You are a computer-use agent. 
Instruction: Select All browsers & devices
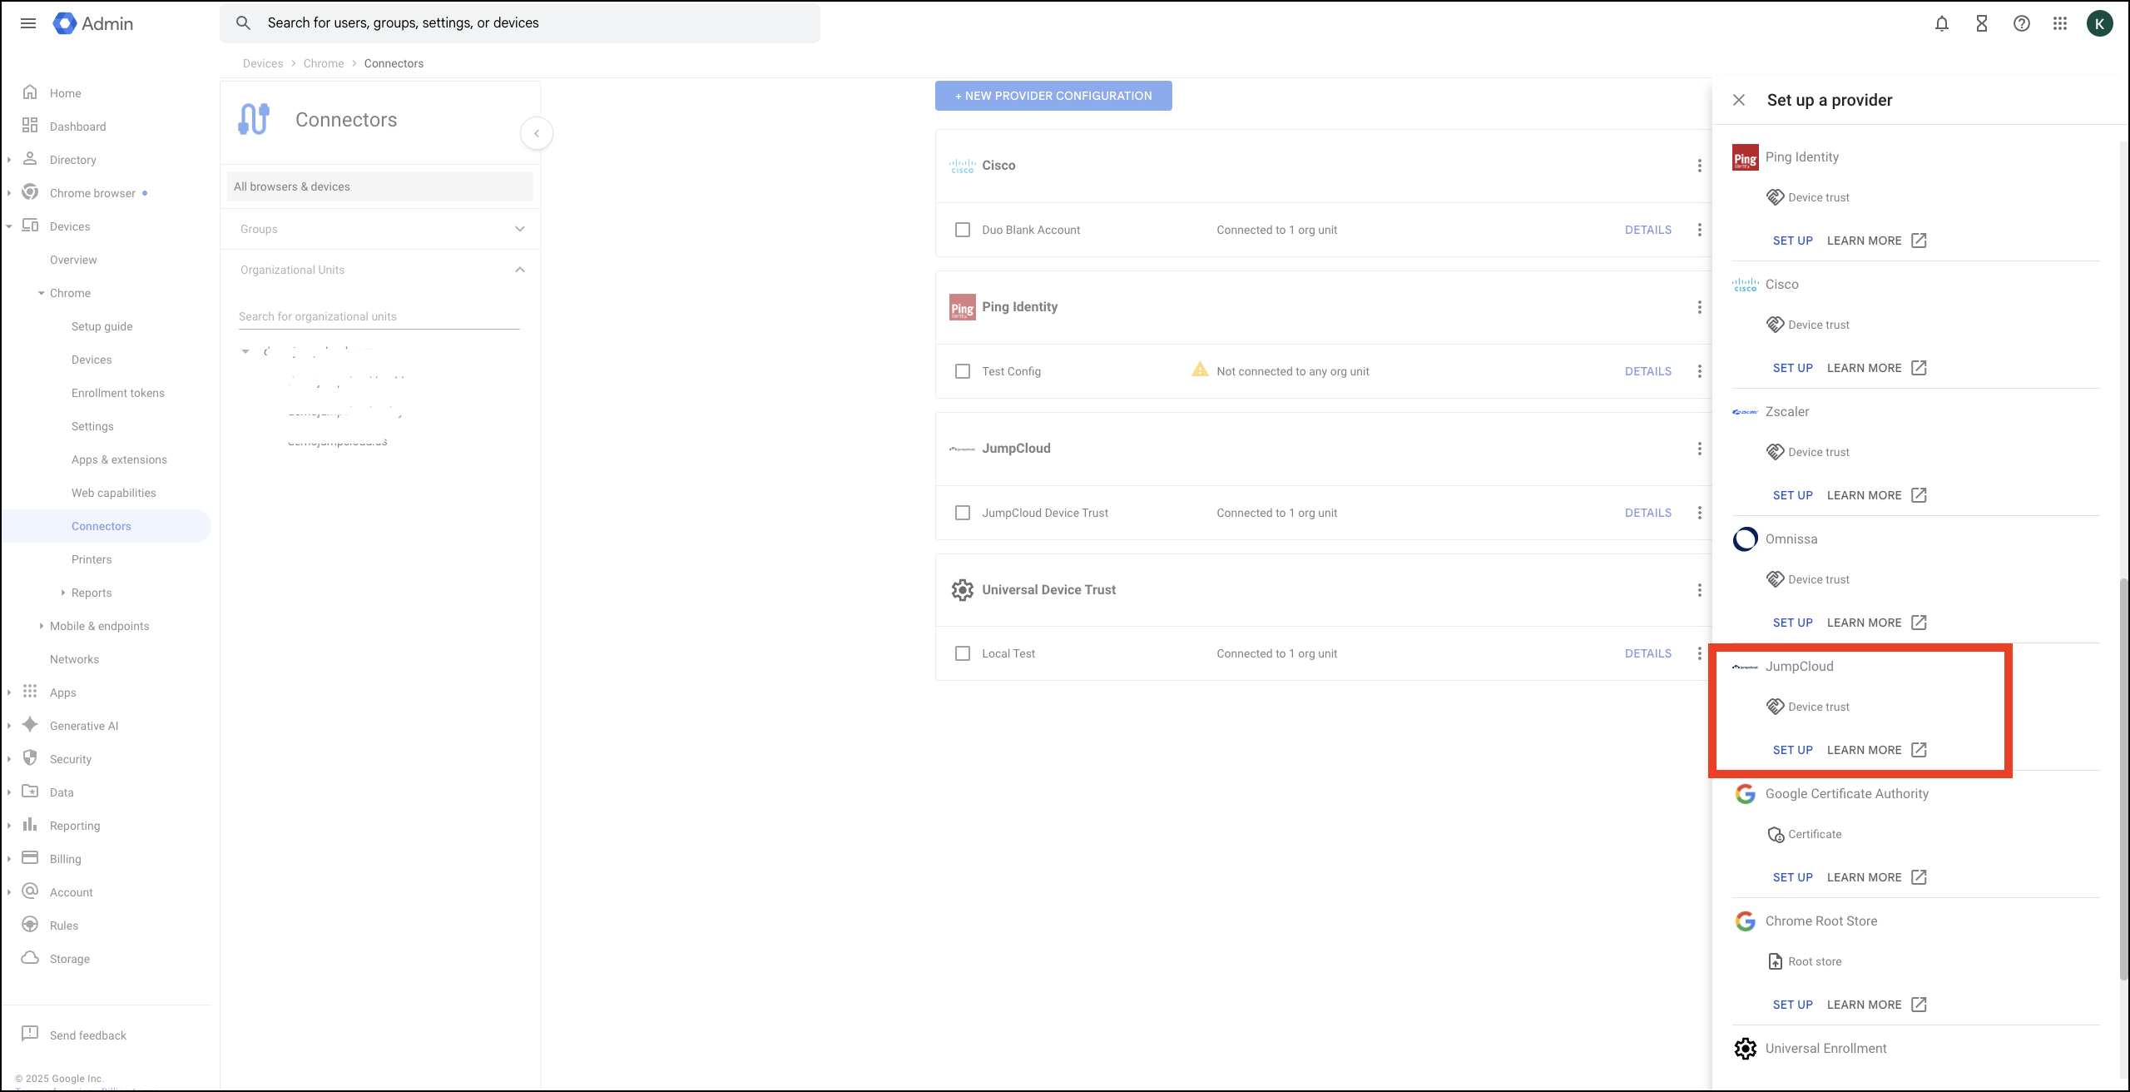[292, 186]
